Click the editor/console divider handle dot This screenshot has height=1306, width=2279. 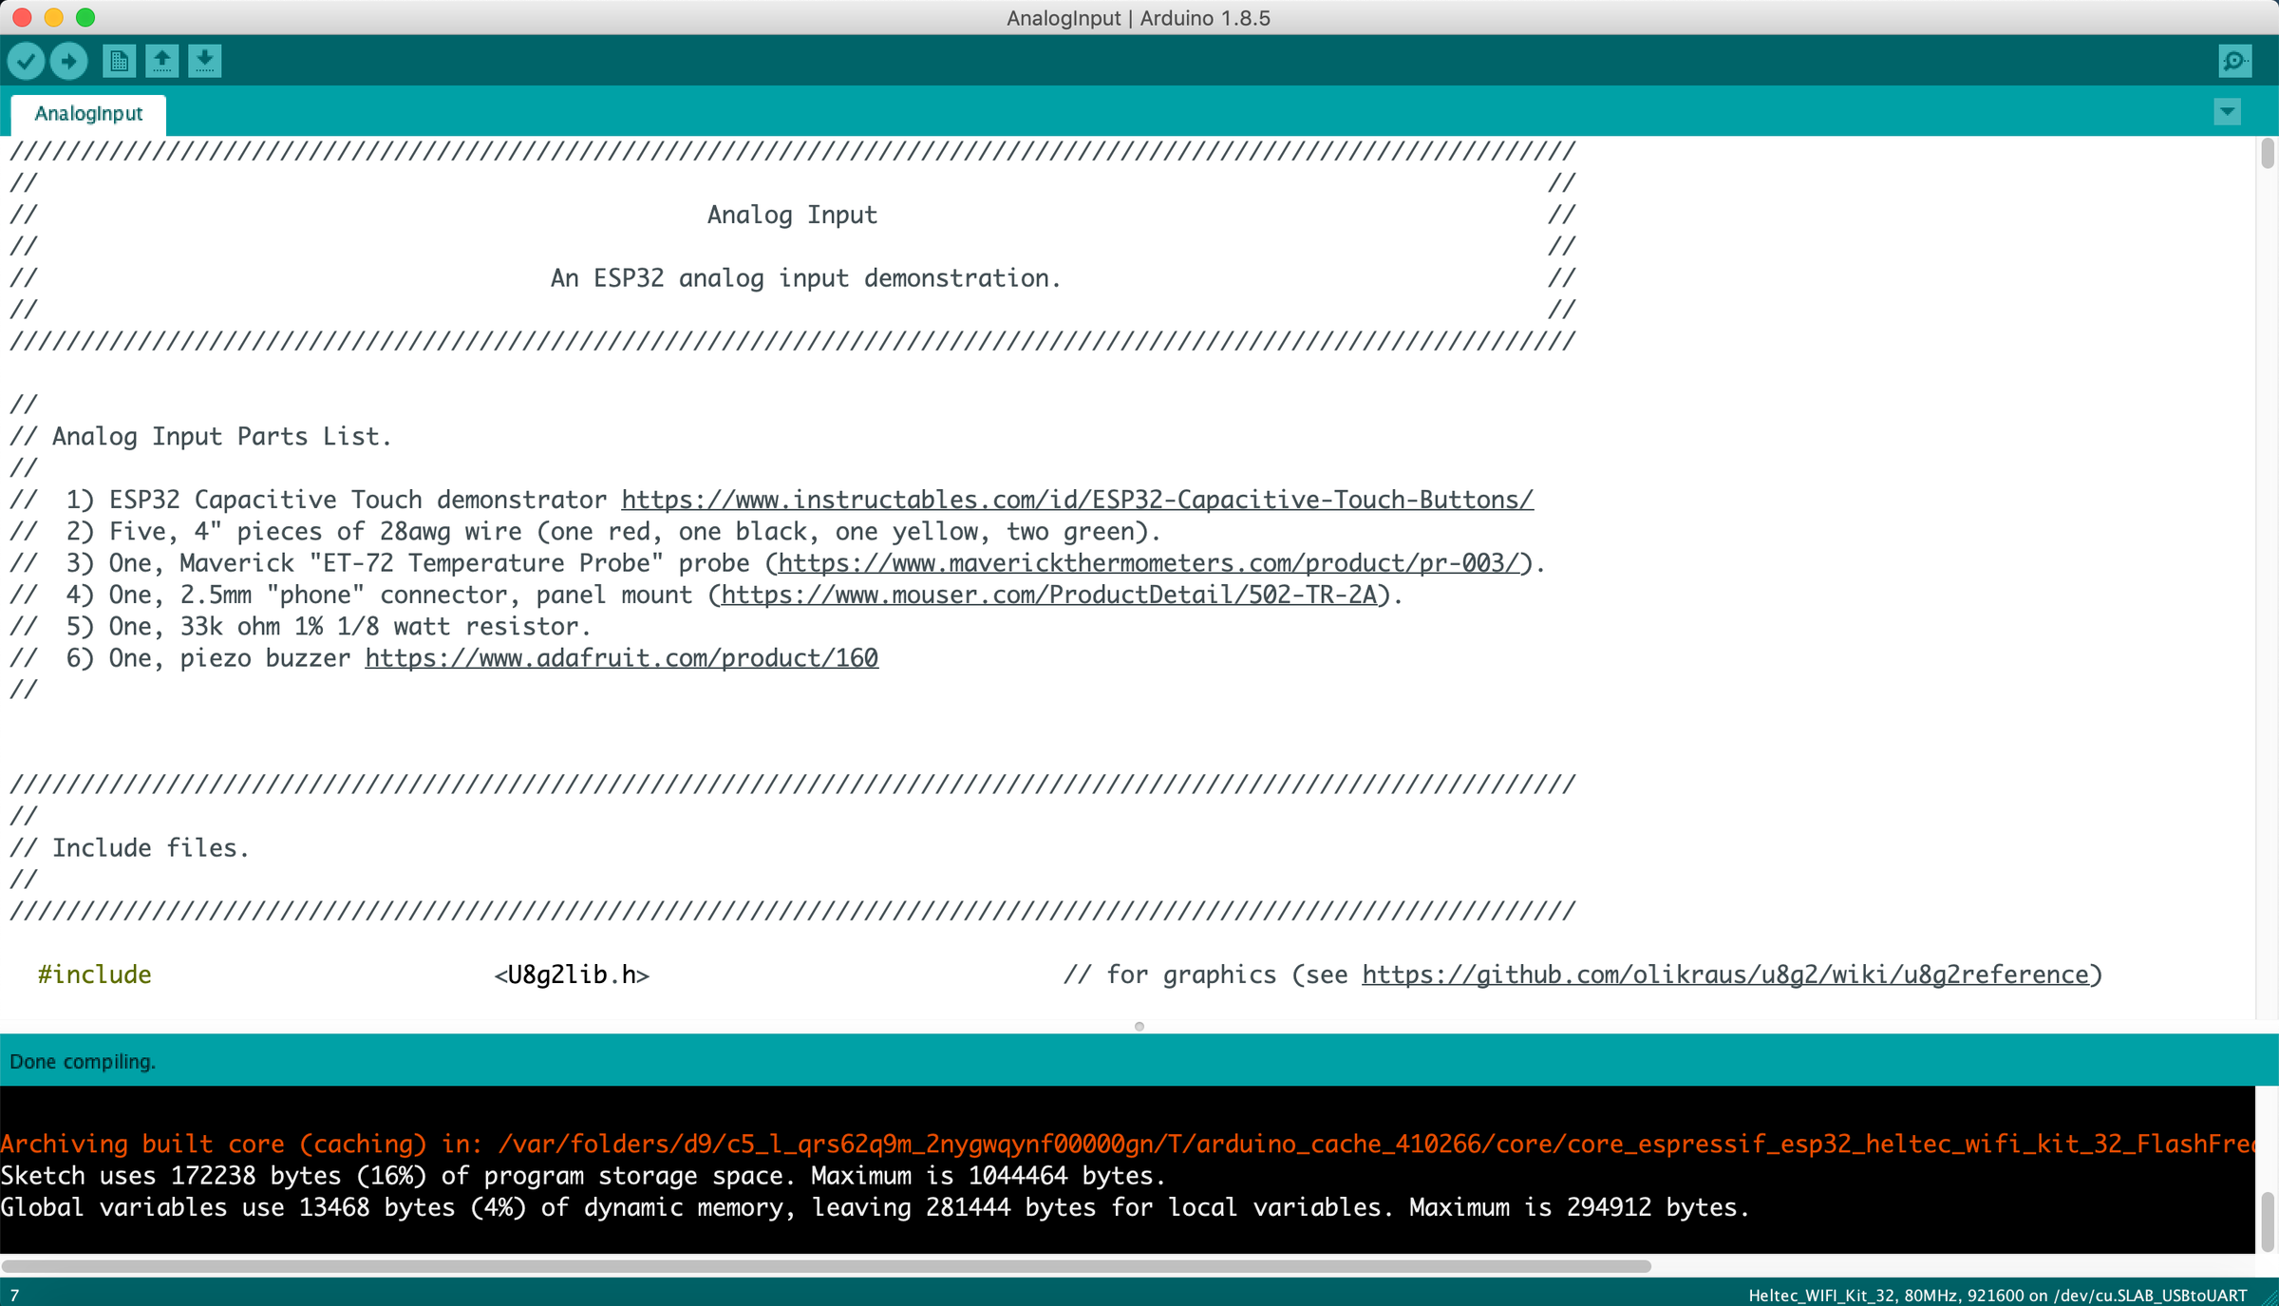tap(1139, 1026)
